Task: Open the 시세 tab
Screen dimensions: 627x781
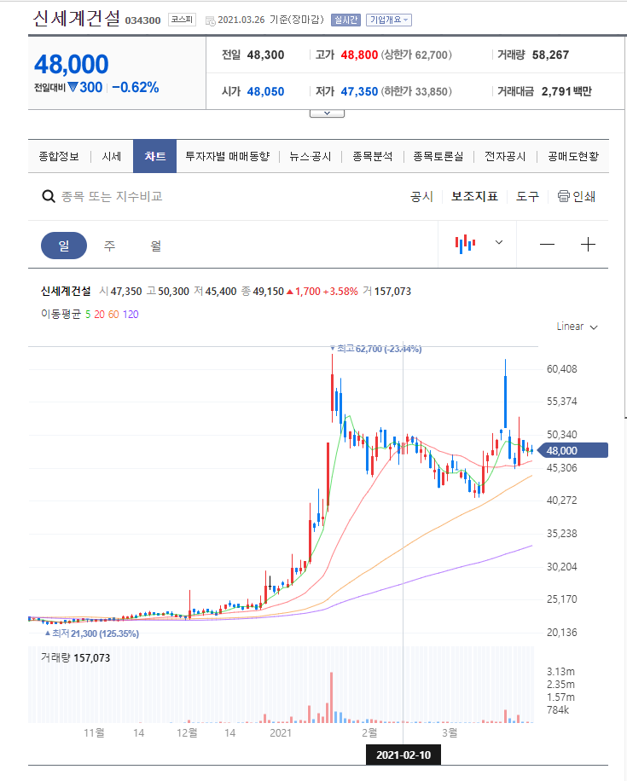Action: 112,156
